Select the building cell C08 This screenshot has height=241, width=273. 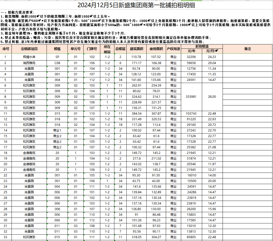[57, 63]
